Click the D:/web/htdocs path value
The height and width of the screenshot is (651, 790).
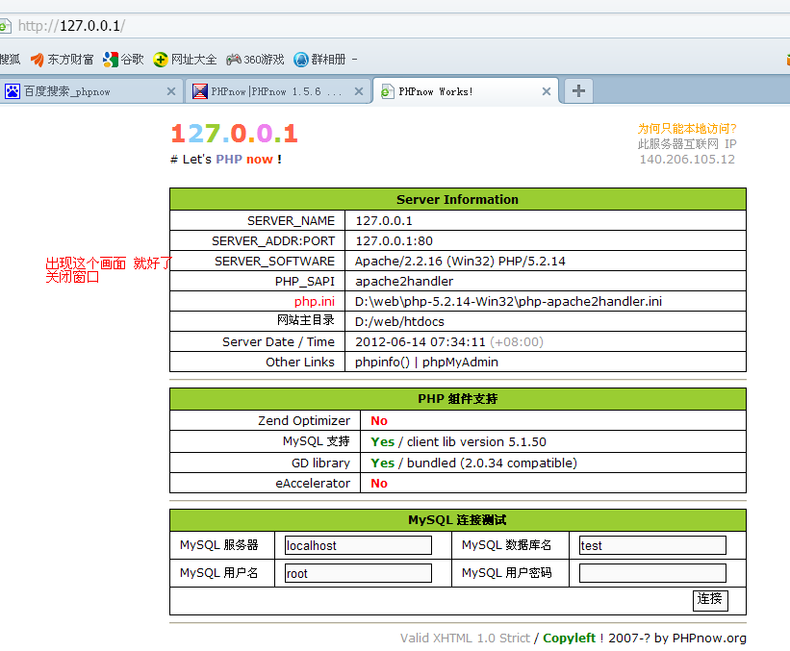pos(399,321)
